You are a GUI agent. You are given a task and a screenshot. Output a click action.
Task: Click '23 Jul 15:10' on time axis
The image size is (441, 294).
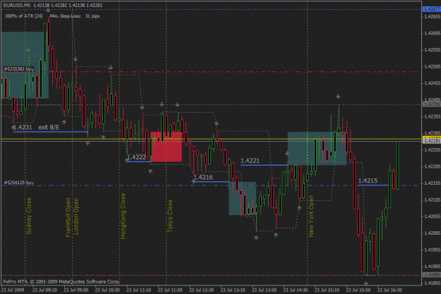tap(327, 290)
